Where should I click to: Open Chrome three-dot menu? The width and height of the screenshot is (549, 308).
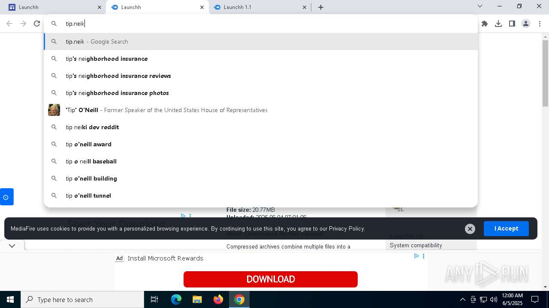pos(540,24)
